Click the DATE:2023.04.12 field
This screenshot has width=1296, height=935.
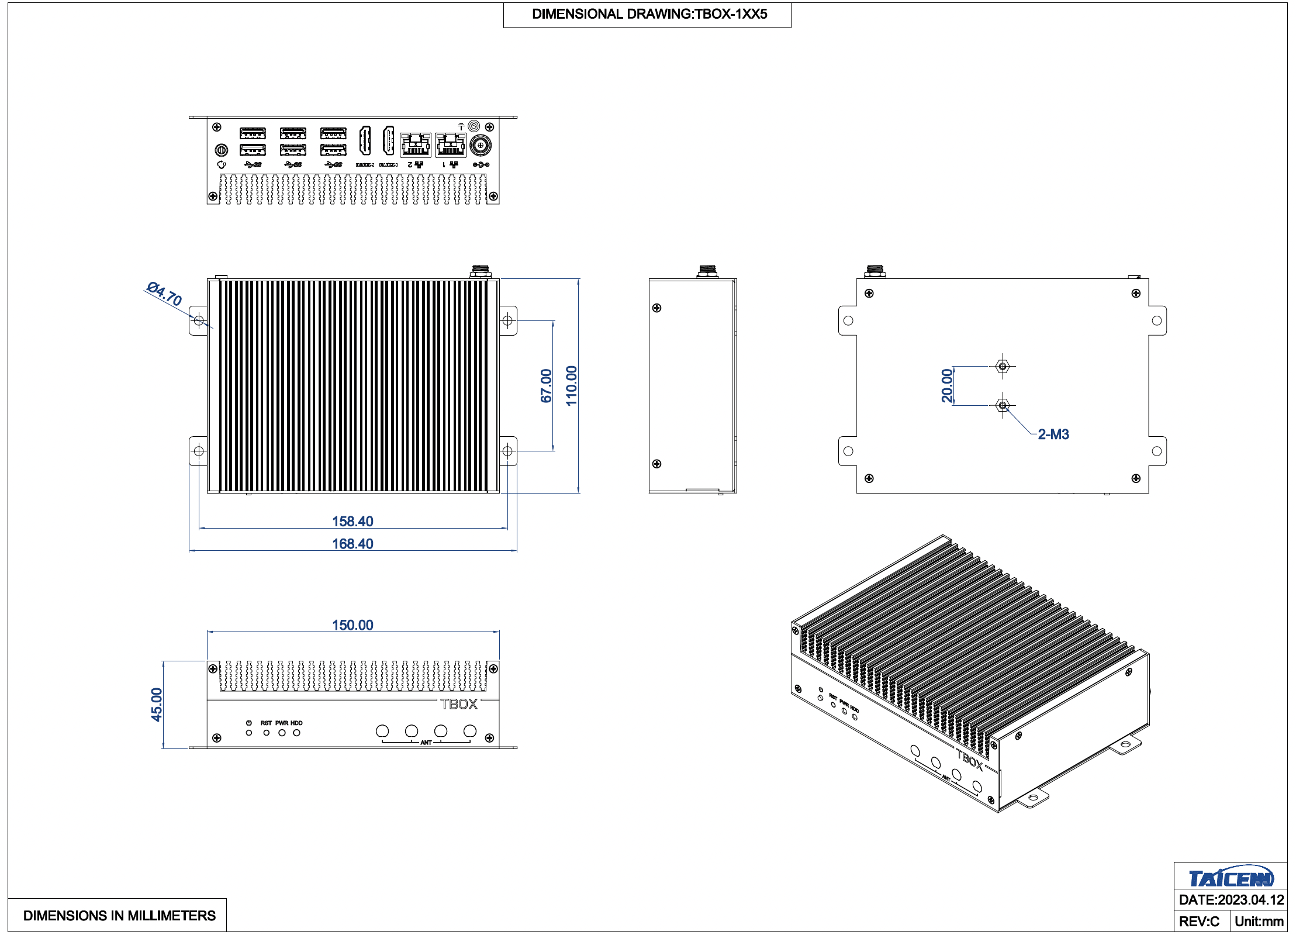click(1231, 900)
